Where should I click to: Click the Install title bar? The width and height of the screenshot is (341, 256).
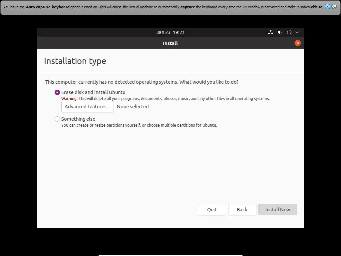point(170,43)
